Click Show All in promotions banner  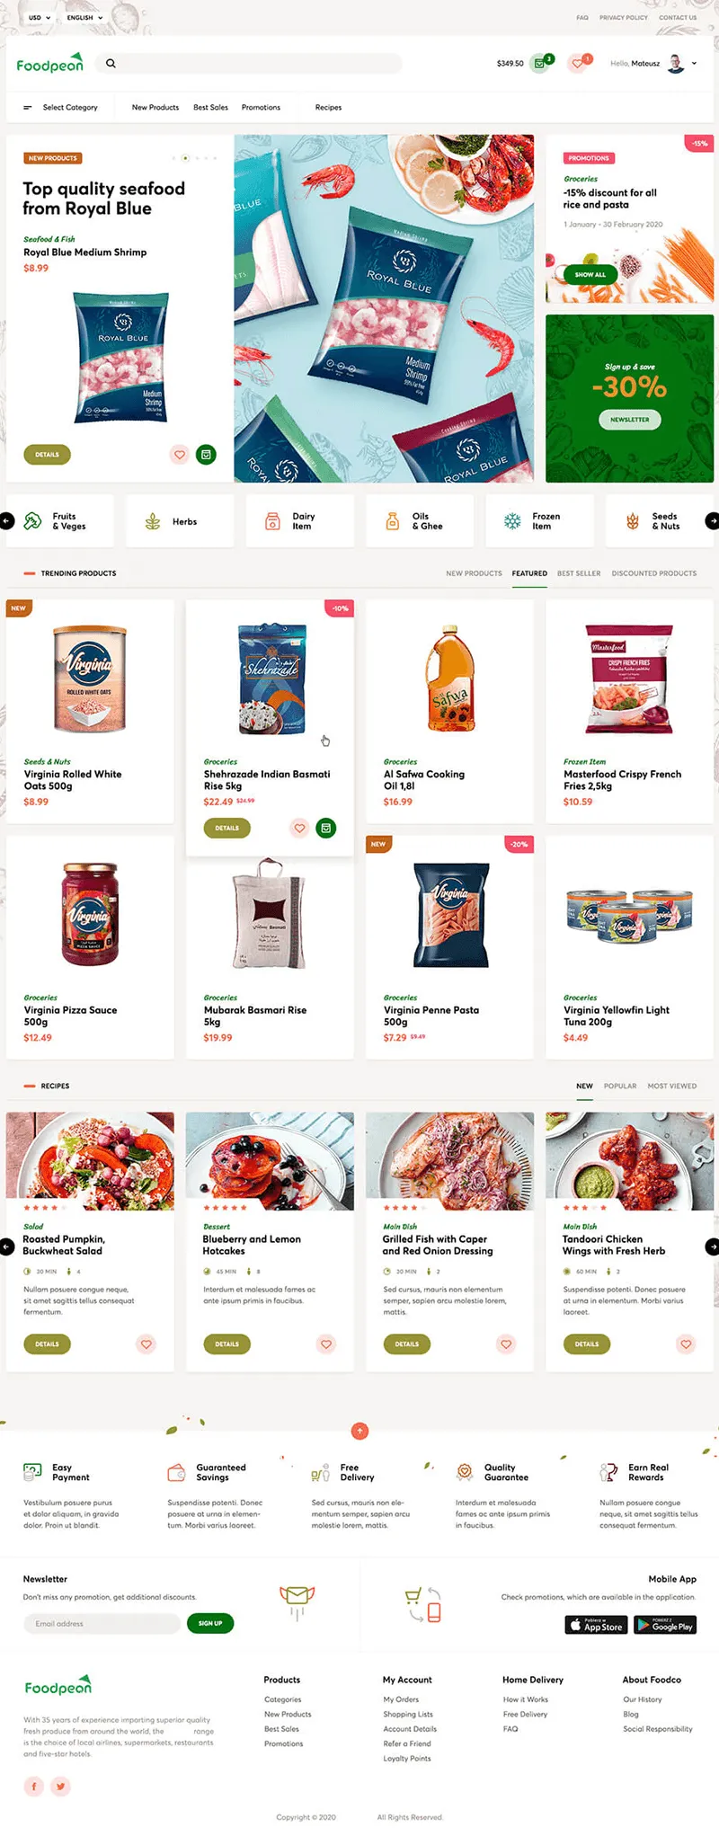(x=590, y=274)
